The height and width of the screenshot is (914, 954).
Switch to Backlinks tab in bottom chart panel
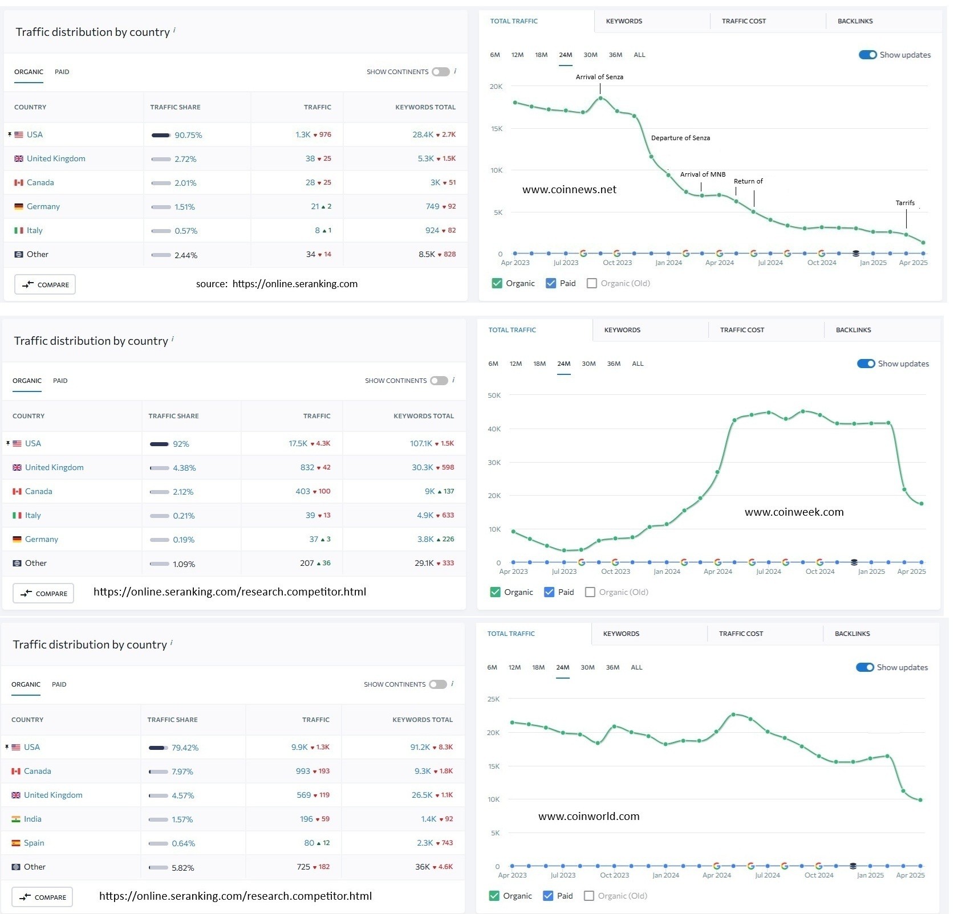tap(852, 634)
